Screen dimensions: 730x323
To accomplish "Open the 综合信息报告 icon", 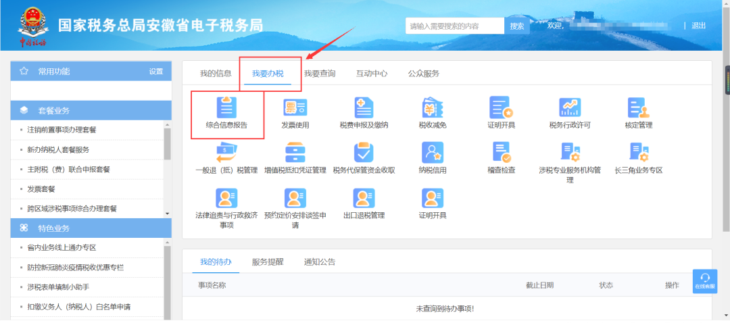I will [x=226, y=108].
